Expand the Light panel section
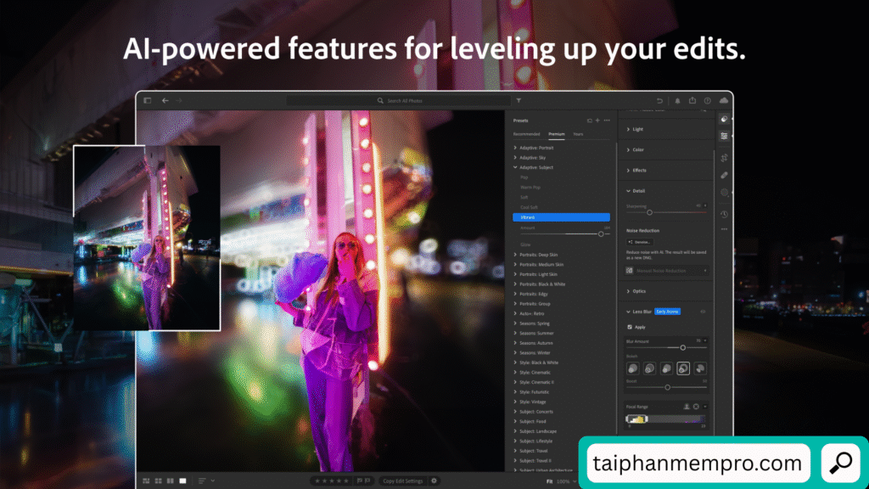 tap(637, 129)
